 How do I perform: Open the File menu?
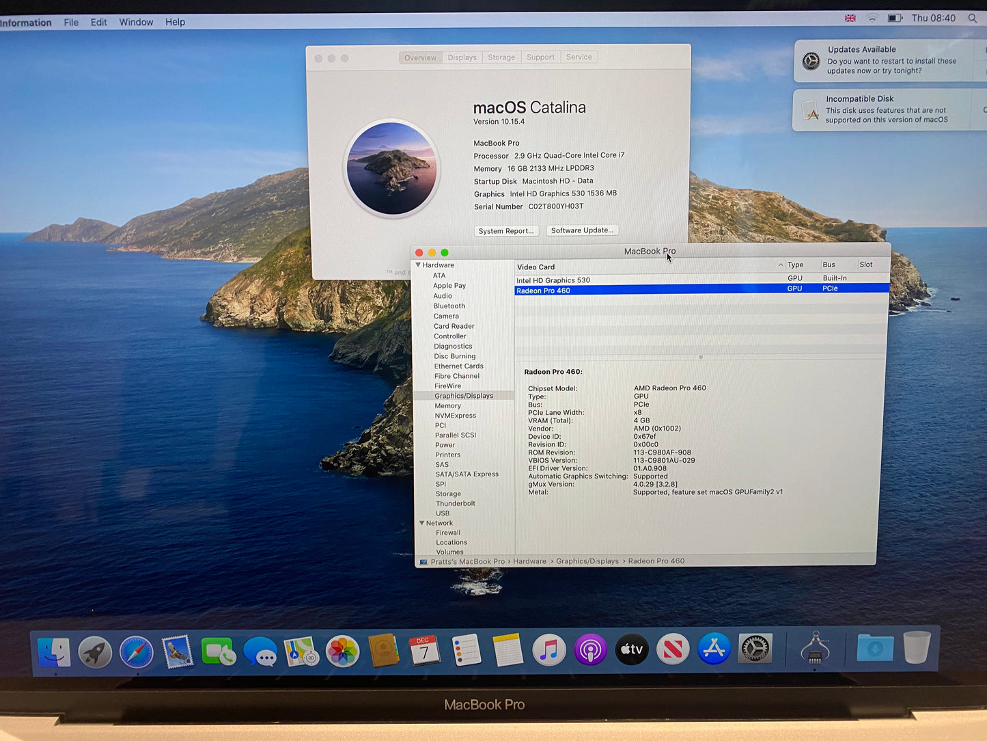coord(71,22)
